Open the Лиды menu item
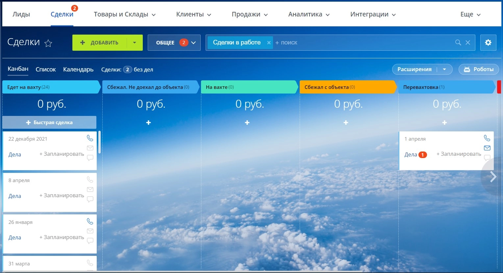Image resolution: width=503 pixels, height=273 pixels. click(x=21, y=14)
